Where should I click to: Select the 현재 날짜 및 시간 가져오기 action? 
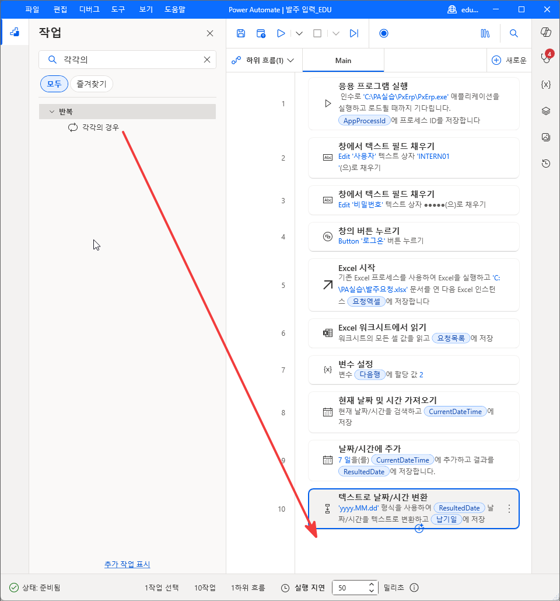414,412
